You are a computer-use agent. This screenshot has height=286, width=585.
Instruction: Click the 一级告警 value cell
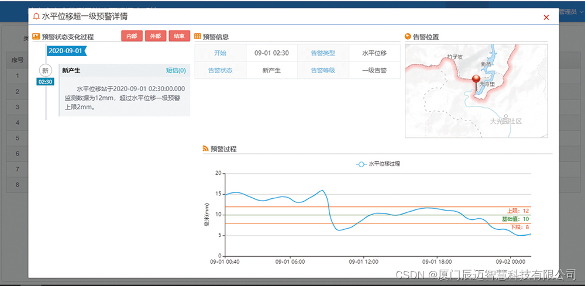tap(374, 70)
